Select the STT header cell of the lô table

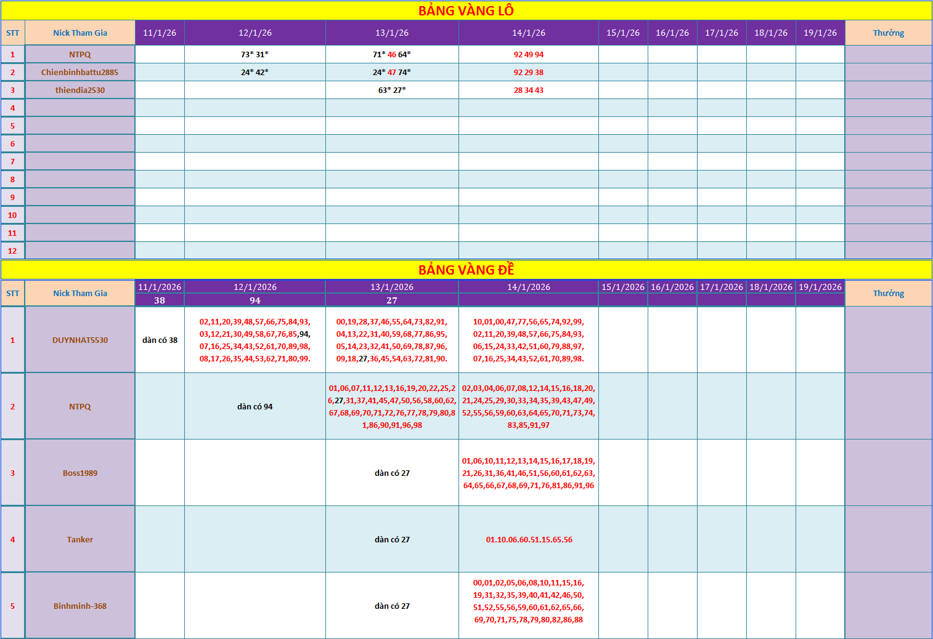click(x=13, y=33)
